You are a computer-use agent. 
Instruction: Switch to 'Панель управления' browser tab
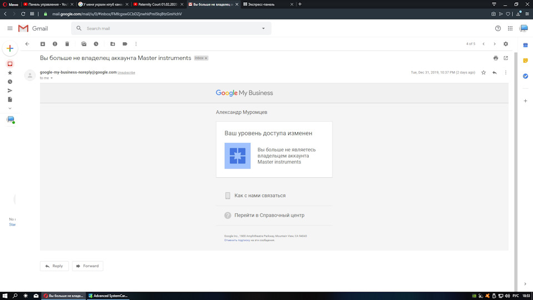(48, 4)
